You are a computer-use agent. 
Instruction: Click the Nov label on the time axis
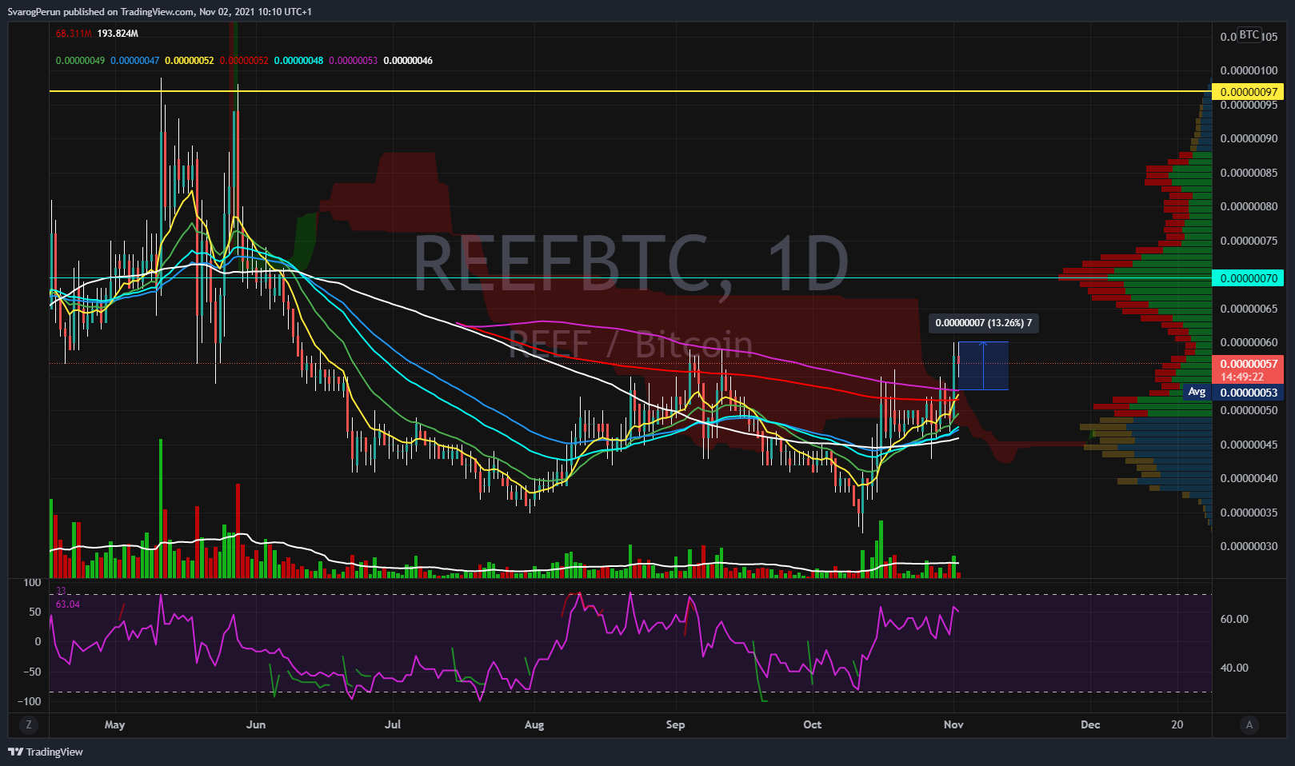coord(953,724)
